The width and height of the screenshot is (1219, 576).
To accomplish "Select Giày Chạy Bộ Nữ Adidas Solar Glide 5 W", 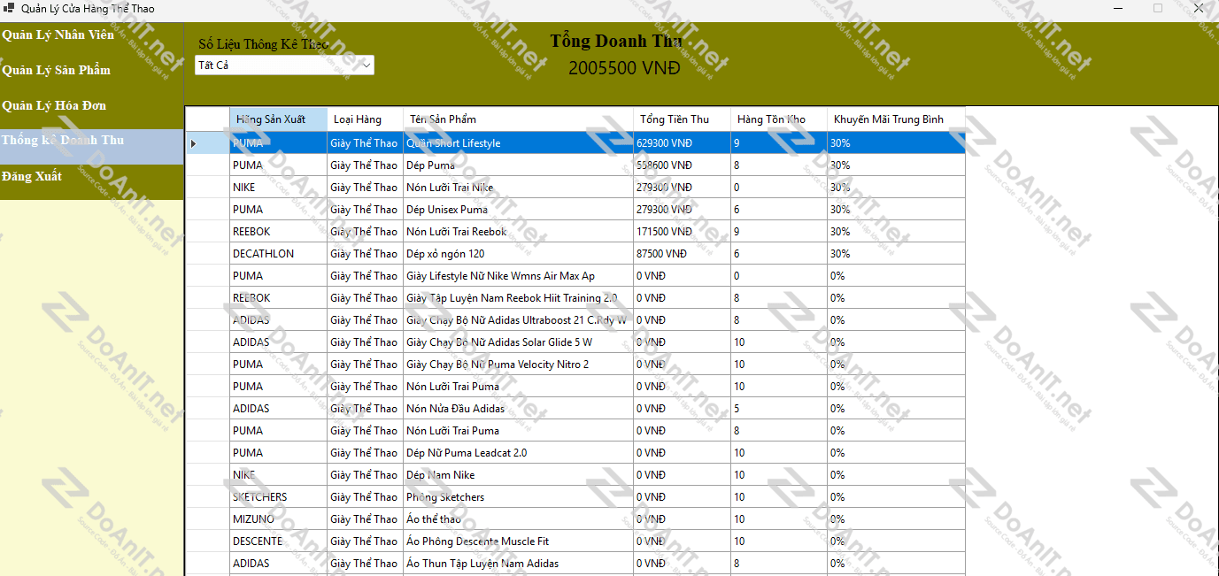I will coord(518,342).
